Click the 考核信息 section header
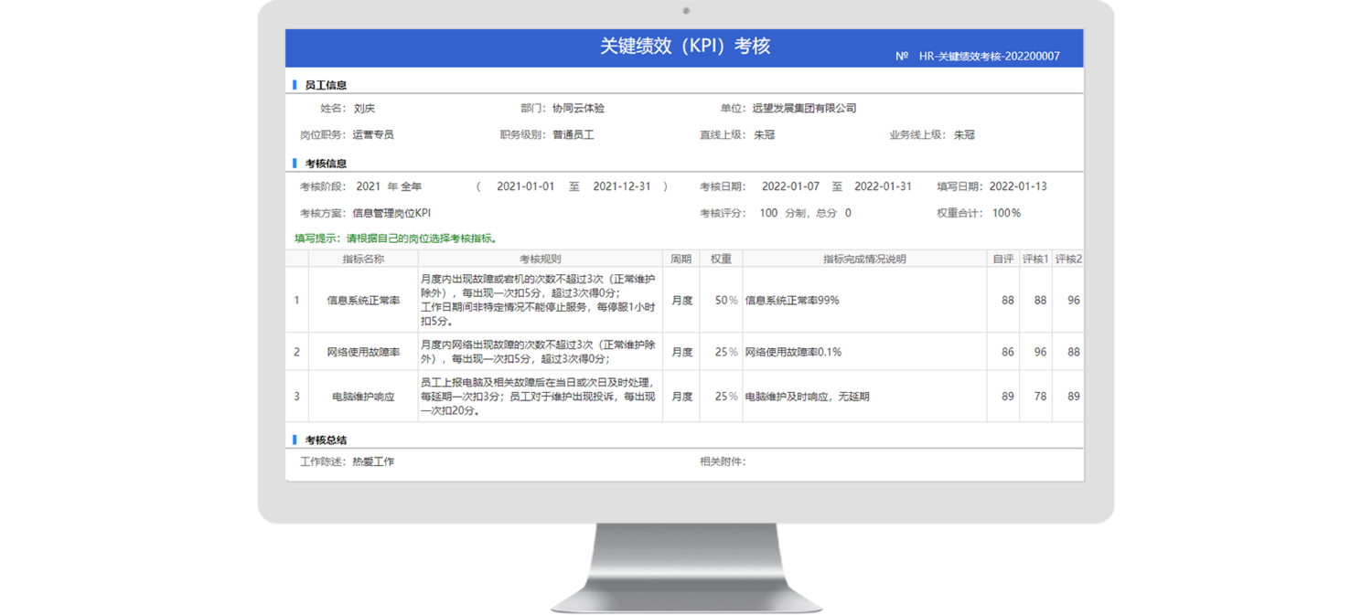Viewport: 1372px width, 615px height. coord(326,164)
